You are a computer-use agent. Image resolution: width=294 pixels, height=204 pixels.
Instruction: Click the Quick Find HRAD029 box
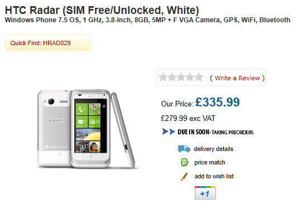[x=48, y=43]
